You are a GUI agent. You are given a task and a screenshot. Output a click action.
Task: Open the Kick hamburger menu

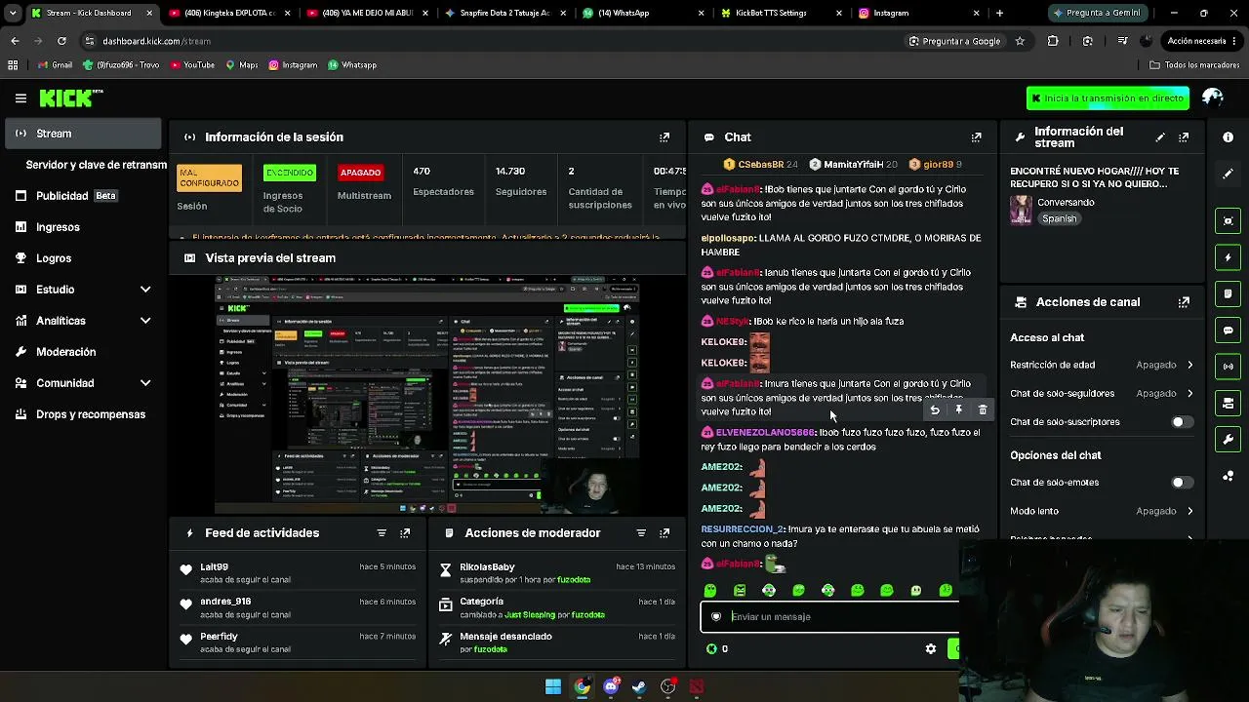point(20,98)
